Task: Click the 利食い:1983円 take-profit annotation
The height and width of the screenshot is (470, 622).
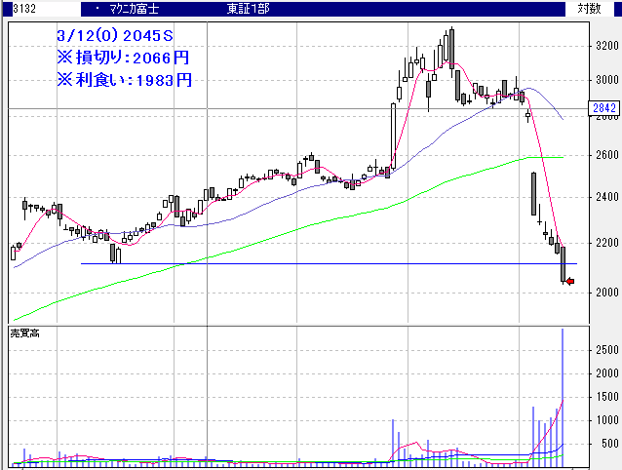Action: (123, 78)
